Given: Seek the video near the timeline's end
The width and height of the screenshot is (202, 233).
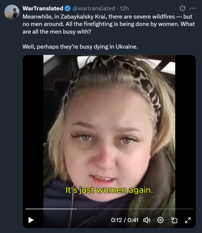Looking at the screenshot, I should [190, 209].
